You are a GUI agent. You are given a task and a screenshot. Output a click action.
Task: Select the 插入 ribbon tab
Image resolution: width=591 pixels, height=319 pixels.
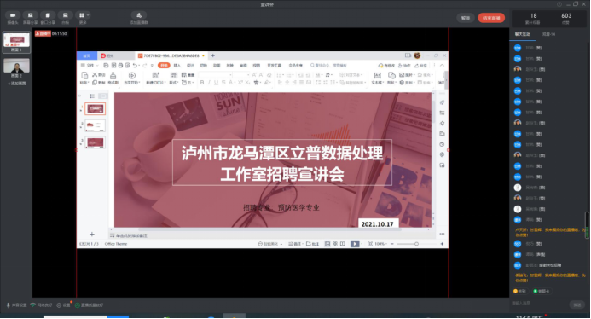177,65
